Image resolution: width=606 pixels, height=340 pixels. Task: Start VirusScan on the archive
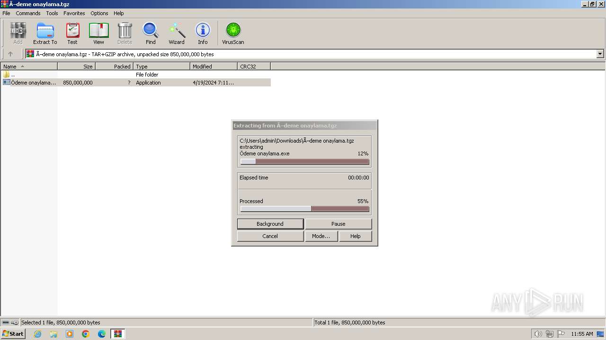(x=233, y=34)
